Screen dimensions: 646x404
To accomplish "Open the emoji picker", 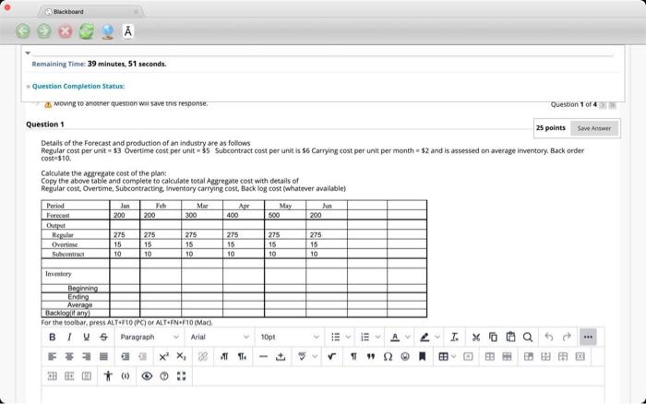I will pyautogui.click(x=405, y=357).
